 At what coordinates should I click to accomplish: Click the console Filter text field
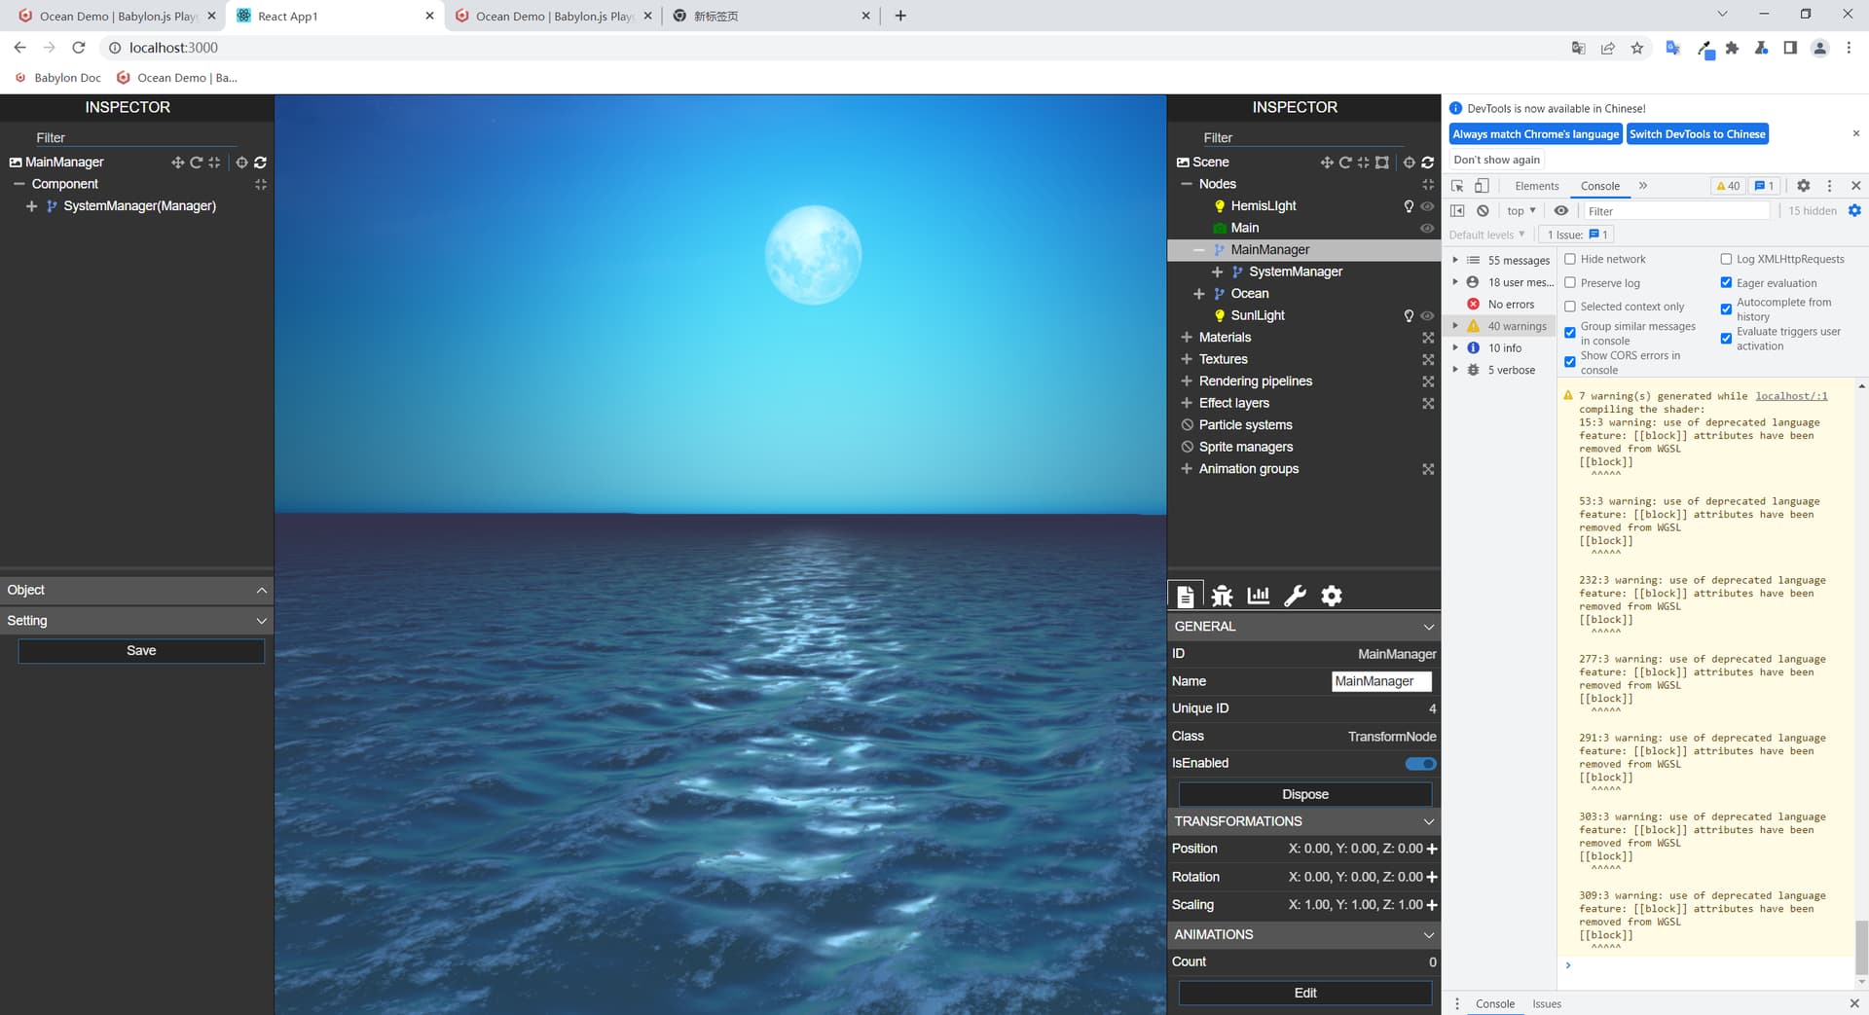tap(1674, 211)
